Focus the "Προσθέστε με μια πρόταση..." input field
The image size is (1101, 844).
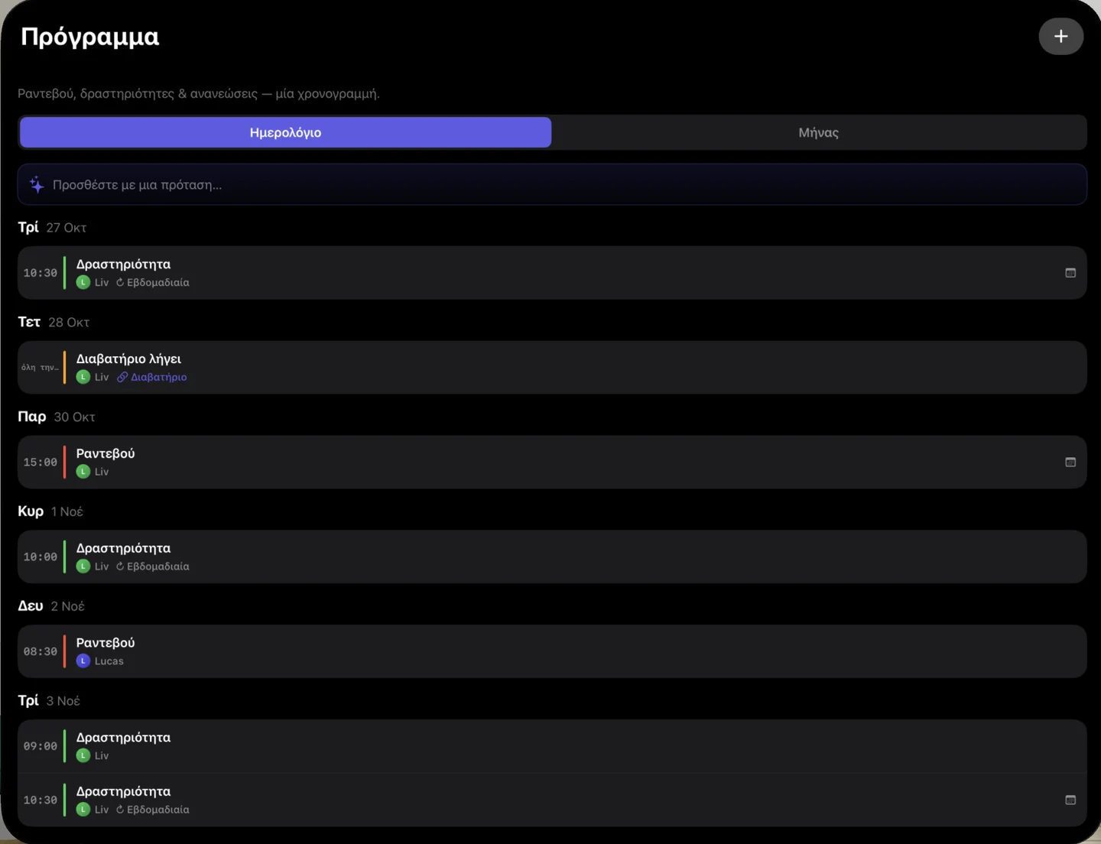552,184
